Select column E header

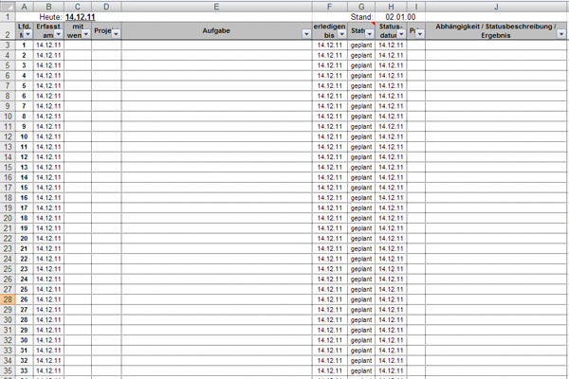pos(217,6)
